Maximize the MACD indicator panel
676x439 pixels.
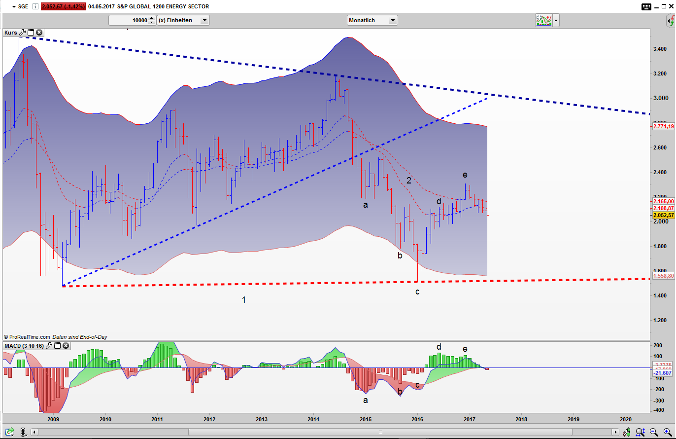[x=57, y=346]
